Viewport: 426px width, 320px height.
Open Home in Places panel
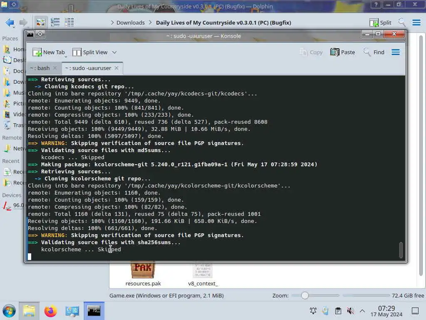coord(13,49)
